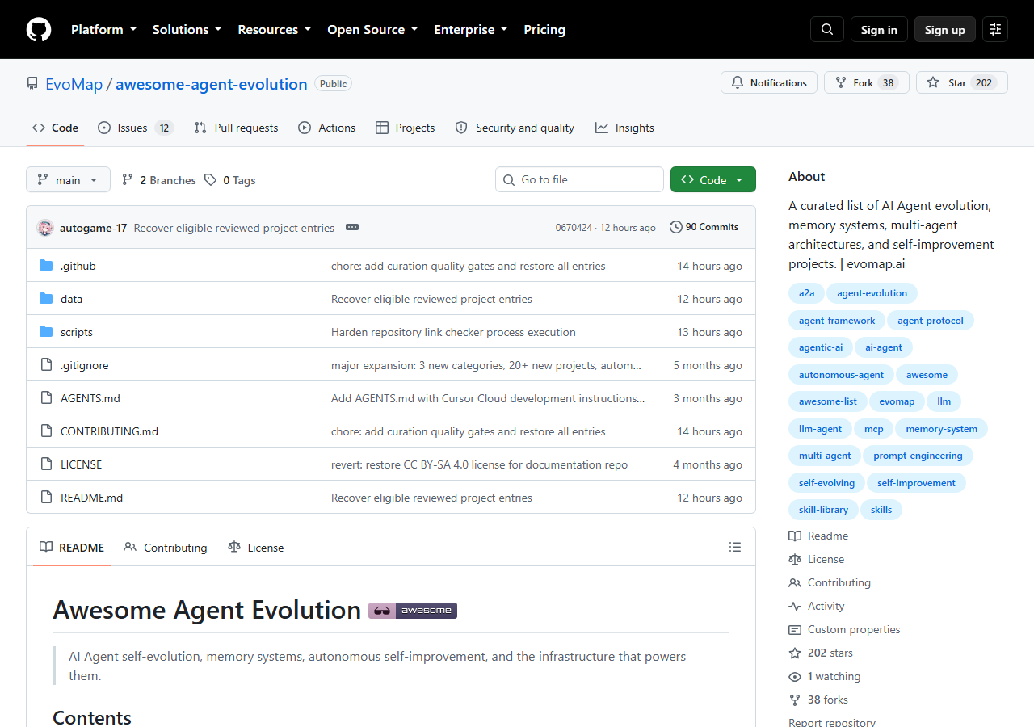This screenshot has height=727, width=1034.
Task: Open the 38 forks sidebar link
Action: tap(828, 700)
